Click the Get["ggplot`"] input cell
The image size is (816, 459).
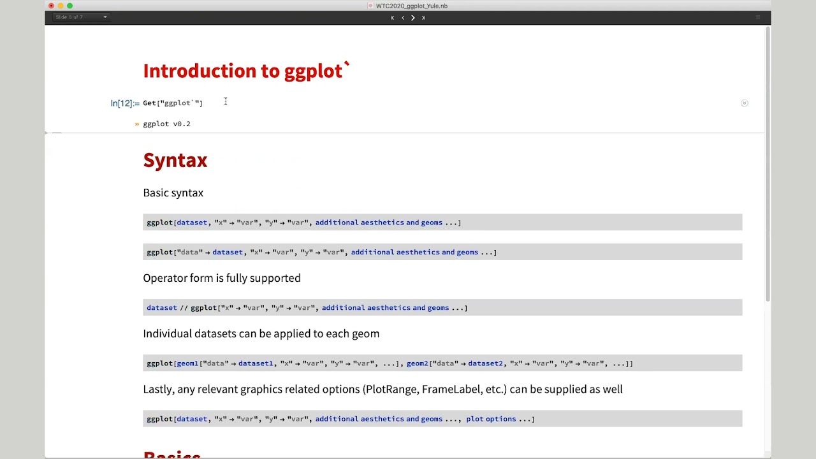[173, 103]
